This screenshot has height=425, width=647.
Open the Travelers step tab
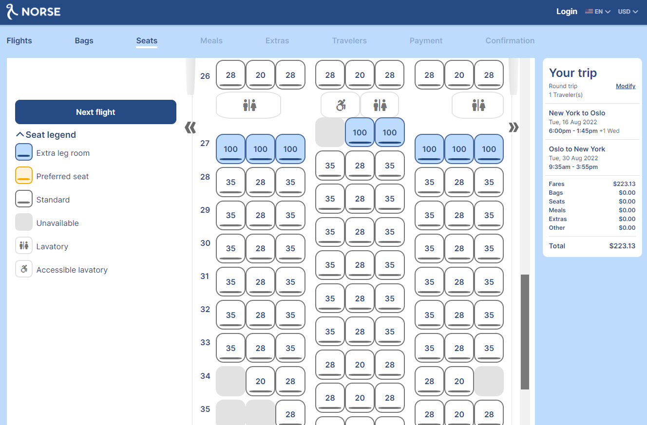tap(349, 41)
